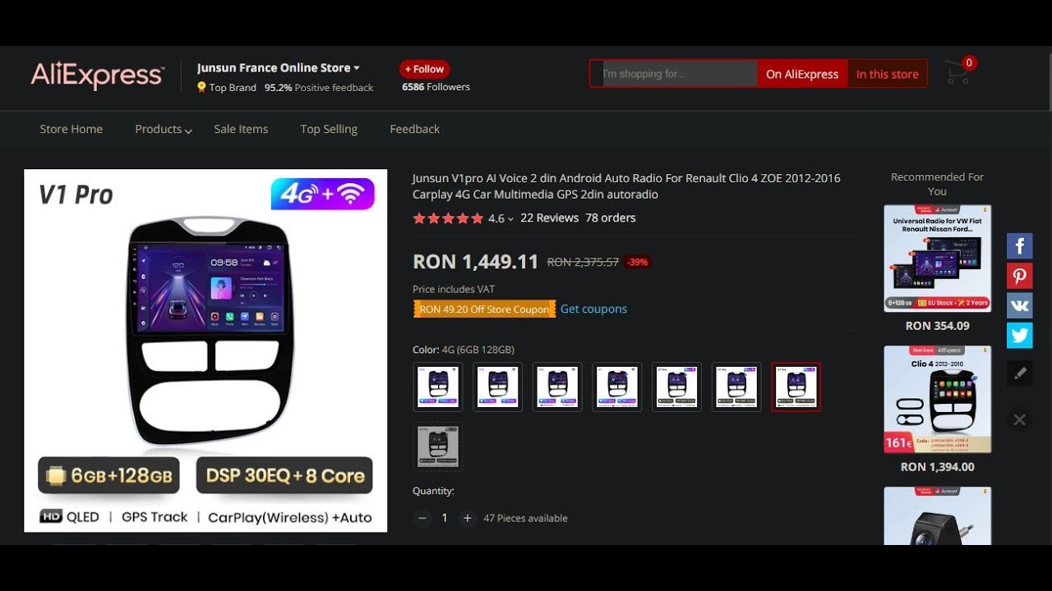This screenshot has height=591, width=1052.
Task: Click the 6586 Followers text
Action: tap(436, 87)
